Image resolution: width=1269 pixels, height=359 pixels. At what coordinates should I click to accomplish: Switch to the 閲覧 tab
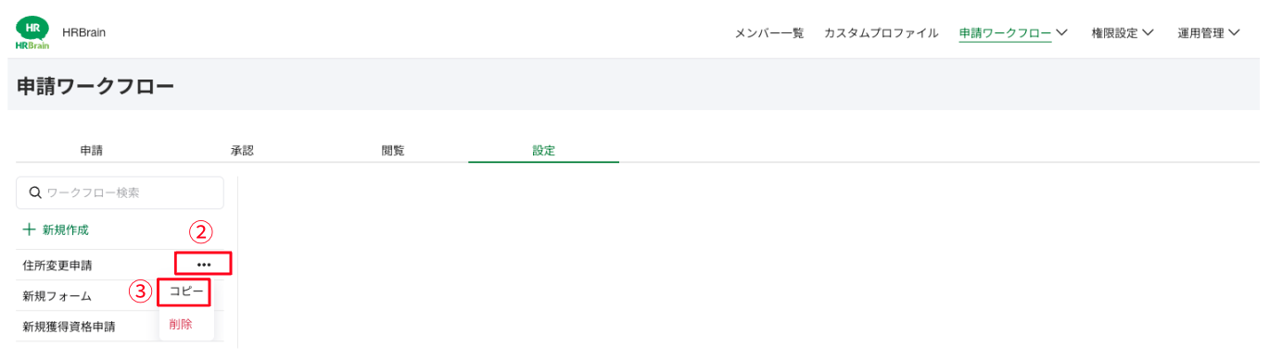393,151
